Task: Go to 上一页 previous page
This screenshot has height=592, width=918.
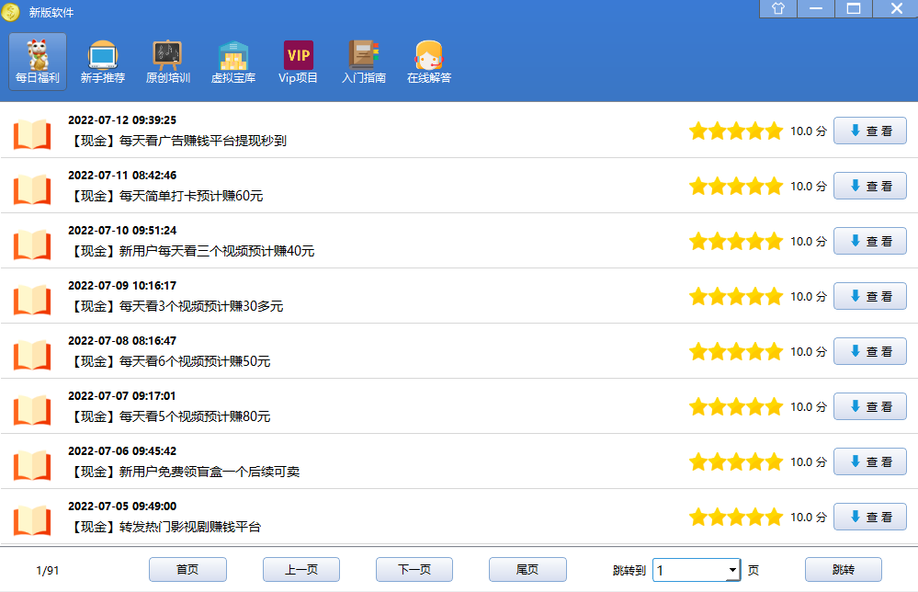Action: [x=300, y=570]
